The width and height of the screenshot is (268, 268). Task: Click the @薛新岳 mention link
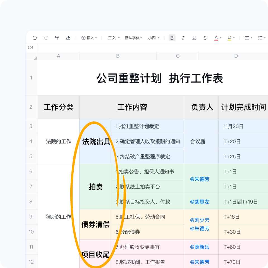[x=200, y=247]
